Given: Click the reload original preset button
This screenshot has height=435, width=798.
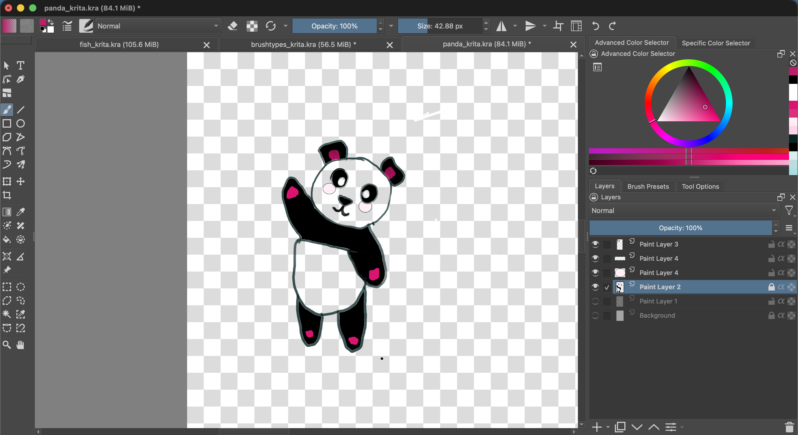Looking at the screenshot, I should [x=271, y=26].
